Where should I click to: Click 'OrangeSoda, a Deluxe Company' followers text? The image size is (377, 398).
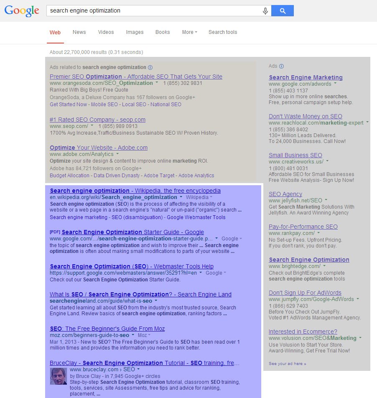pyautogui.click(x=122, y=97)
